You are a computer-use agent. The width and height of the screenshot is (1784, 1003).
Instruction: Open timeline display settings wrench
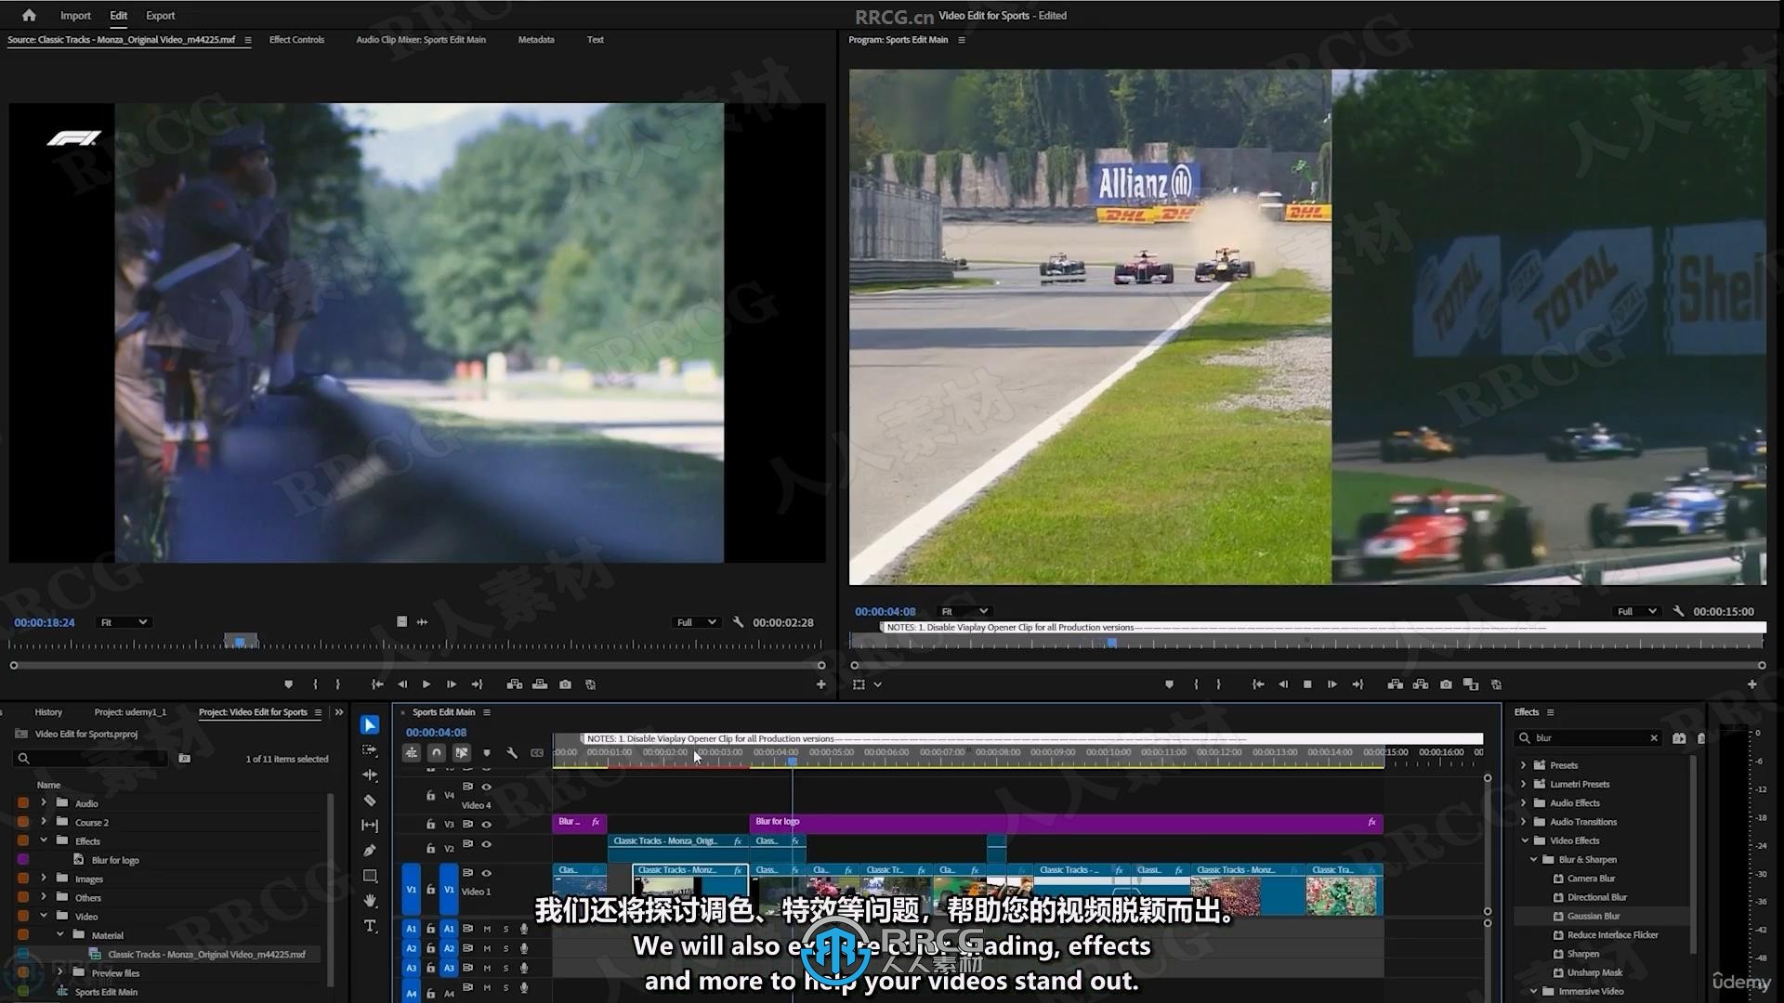point(512,752)
